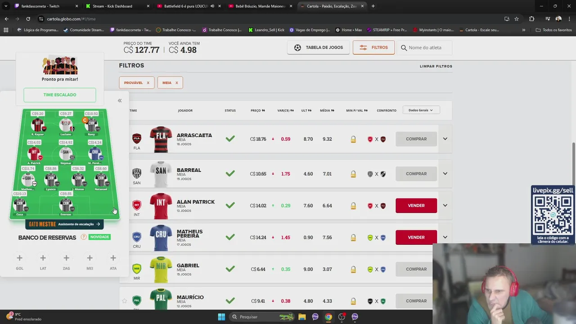Add MEI reserve player slot
The width and height of the screenshot is (576, 324).
click(x=90, y=258)
